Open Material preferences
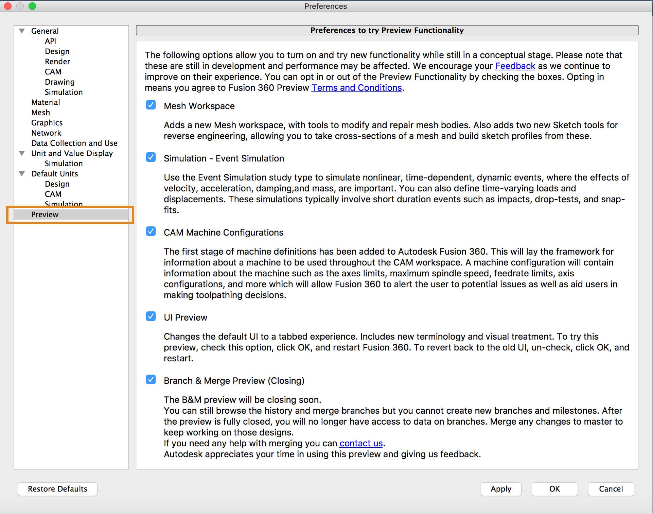The width and height of the screenshot is (653, 514). pos(46,102)
